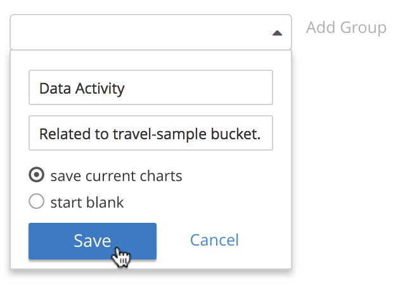Click the grey Add Group text
The width and height of the screenshot is (393, 288).
pyautogui.click(x=345, y=28)
